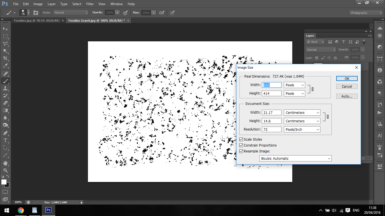The width and height of the screenshot is (385, 216).
Task: Open the Image menu
Action: click(38, 4)
